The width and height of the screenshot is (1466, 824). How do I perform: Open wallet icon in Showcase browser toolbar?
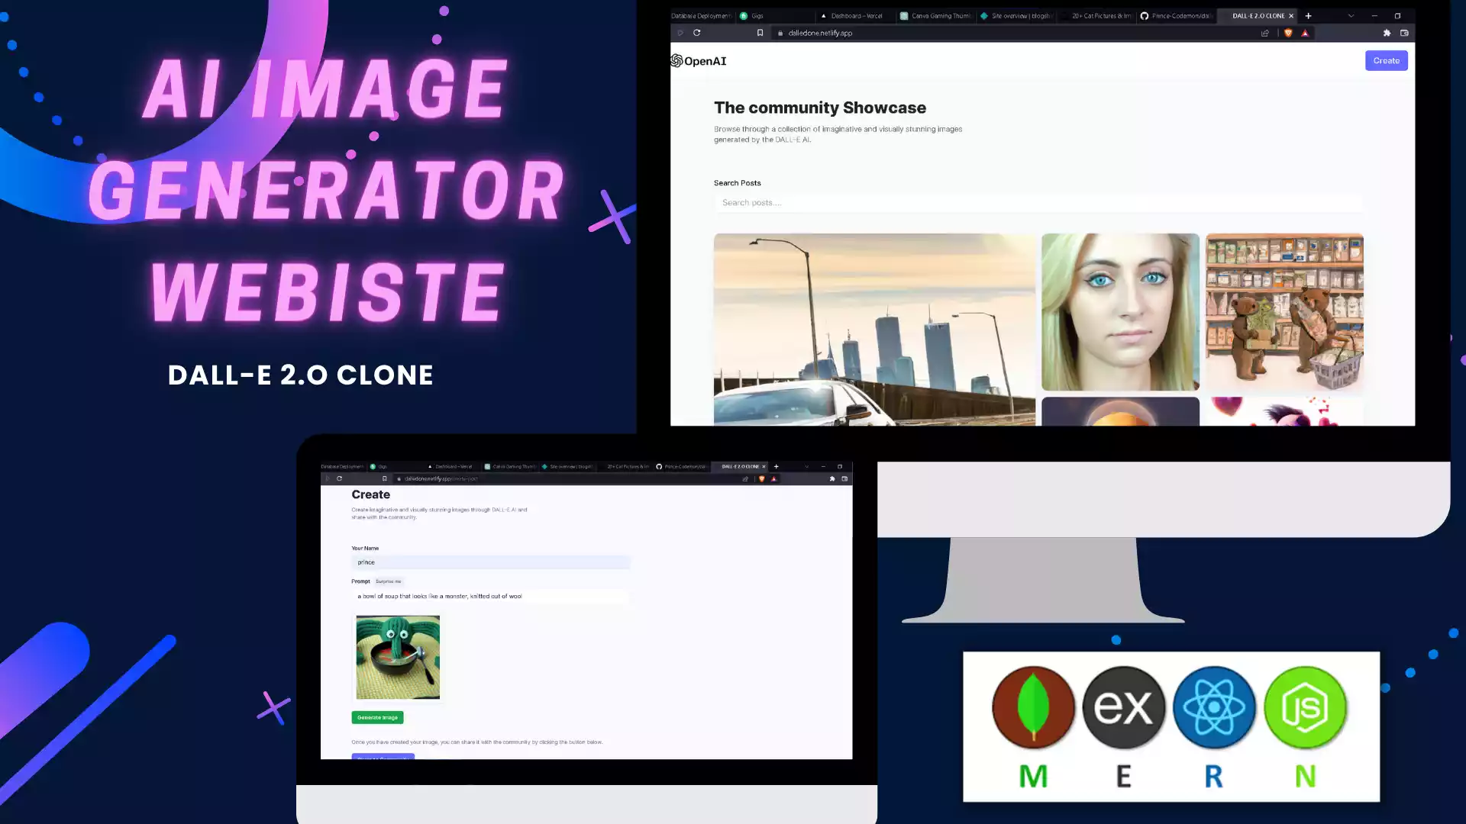click(1404, 33)
